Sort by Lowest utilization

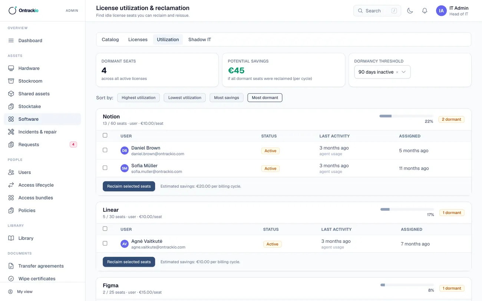pyautogui.click(x=185, y=98)
